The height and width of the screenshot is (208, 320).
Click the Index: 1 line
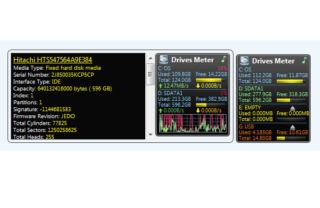point(23,96)
